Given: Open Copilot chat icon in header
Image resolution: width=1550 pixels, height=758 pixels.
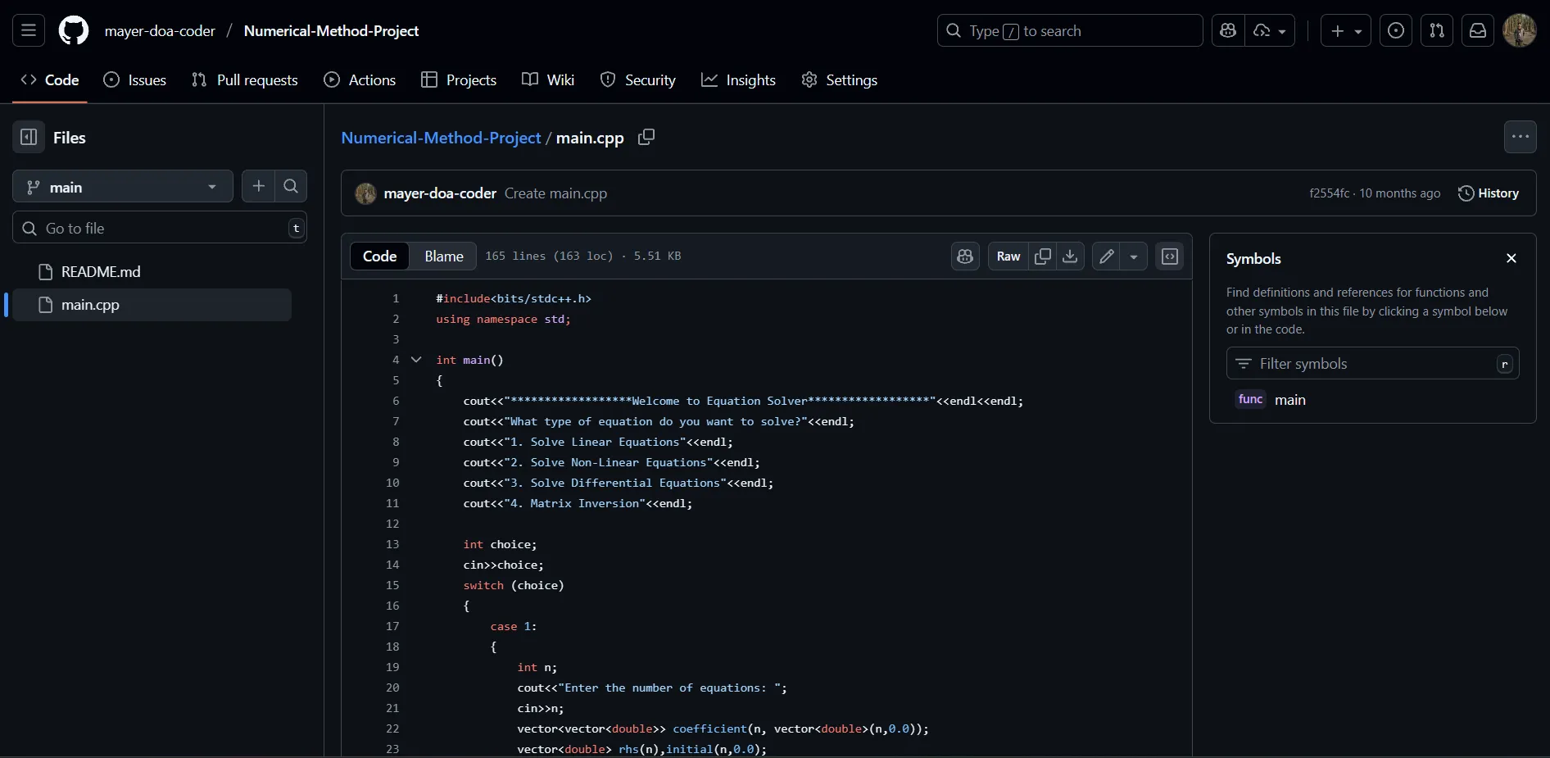Looking at the screenshot, I should point(1228,31).
